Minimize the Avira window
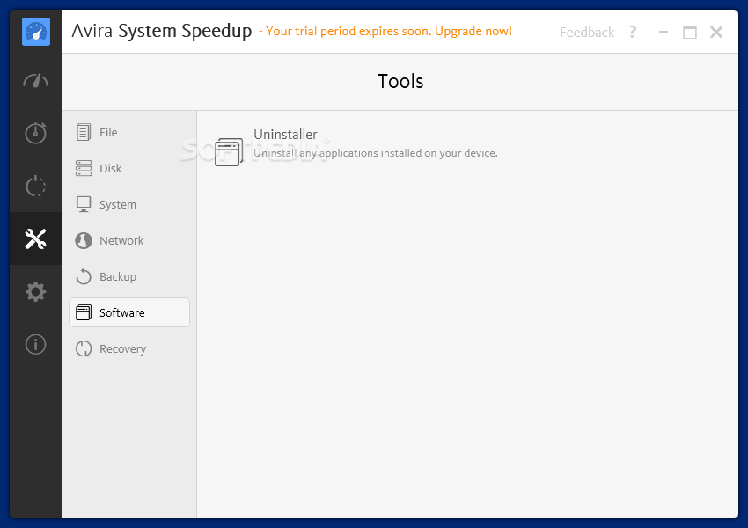The image size is (748, 528). click(664, 32)
